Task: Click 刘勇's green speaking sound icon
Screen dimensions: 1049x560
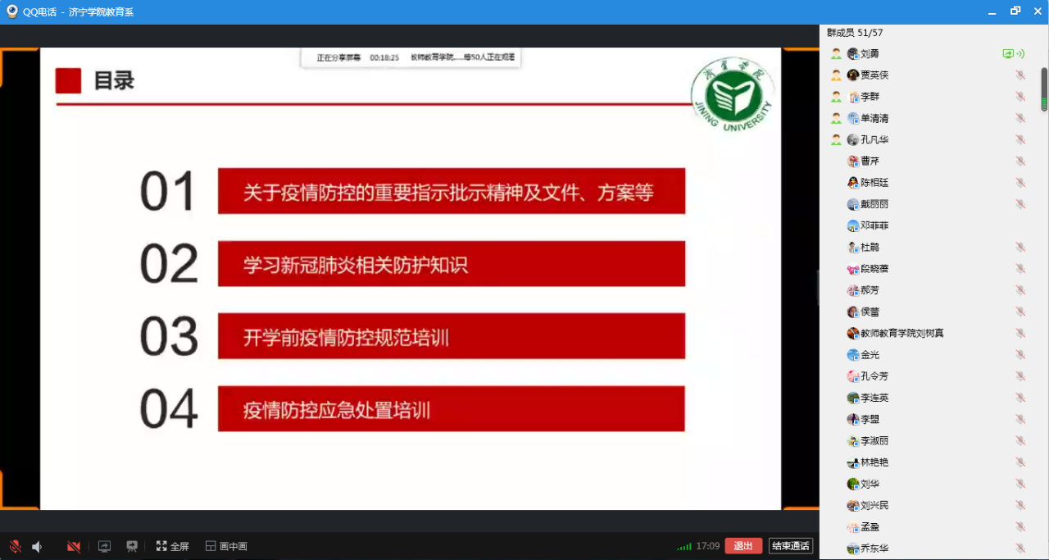Action: tap(1020, 54)
